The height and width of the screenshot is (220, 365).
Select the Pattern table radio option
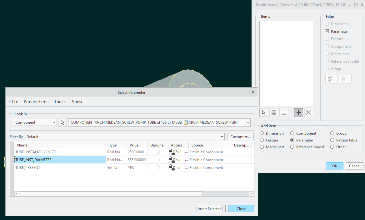[x=332, y=140]
